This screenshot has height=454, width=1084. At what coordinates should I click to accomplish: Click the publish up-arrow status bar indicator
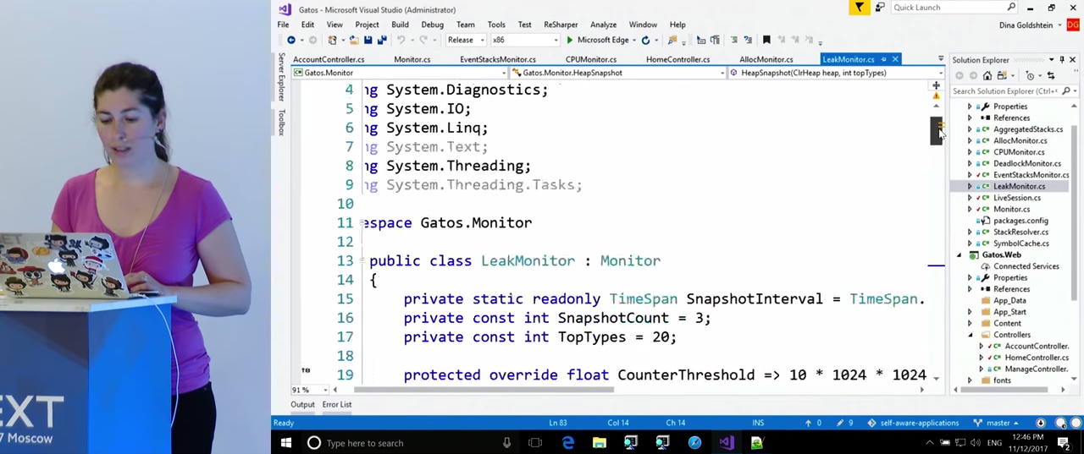click(x=813, y=423)
